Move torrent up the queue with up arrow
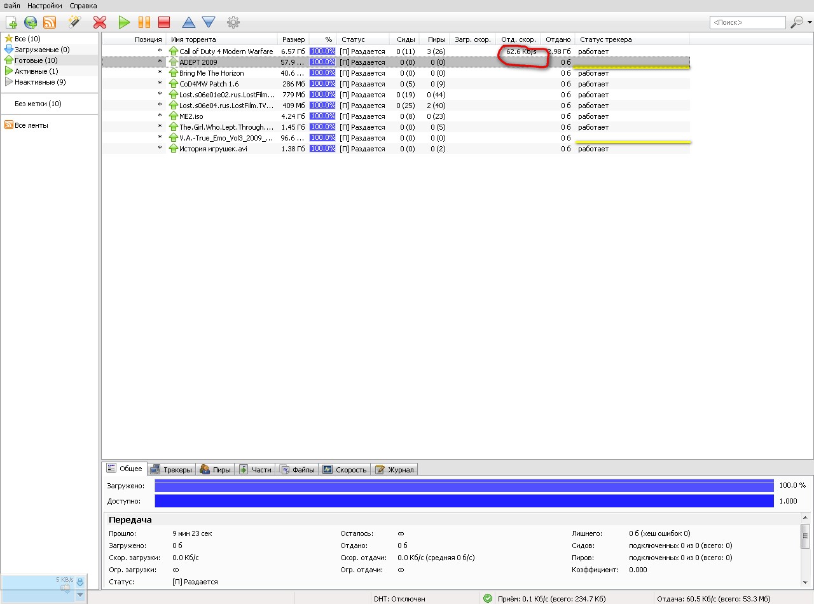The height and width of the screenshot is (604, 814). pyautogui.click(x=189, y=23)
